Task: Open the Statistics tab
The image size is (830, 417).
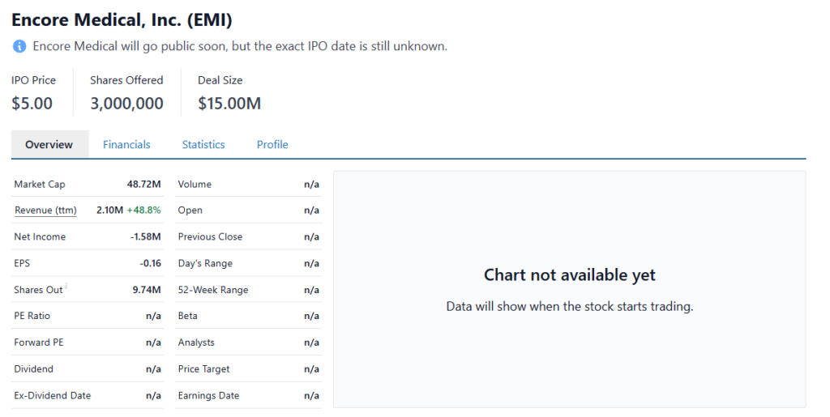Action: coord(203,144)
